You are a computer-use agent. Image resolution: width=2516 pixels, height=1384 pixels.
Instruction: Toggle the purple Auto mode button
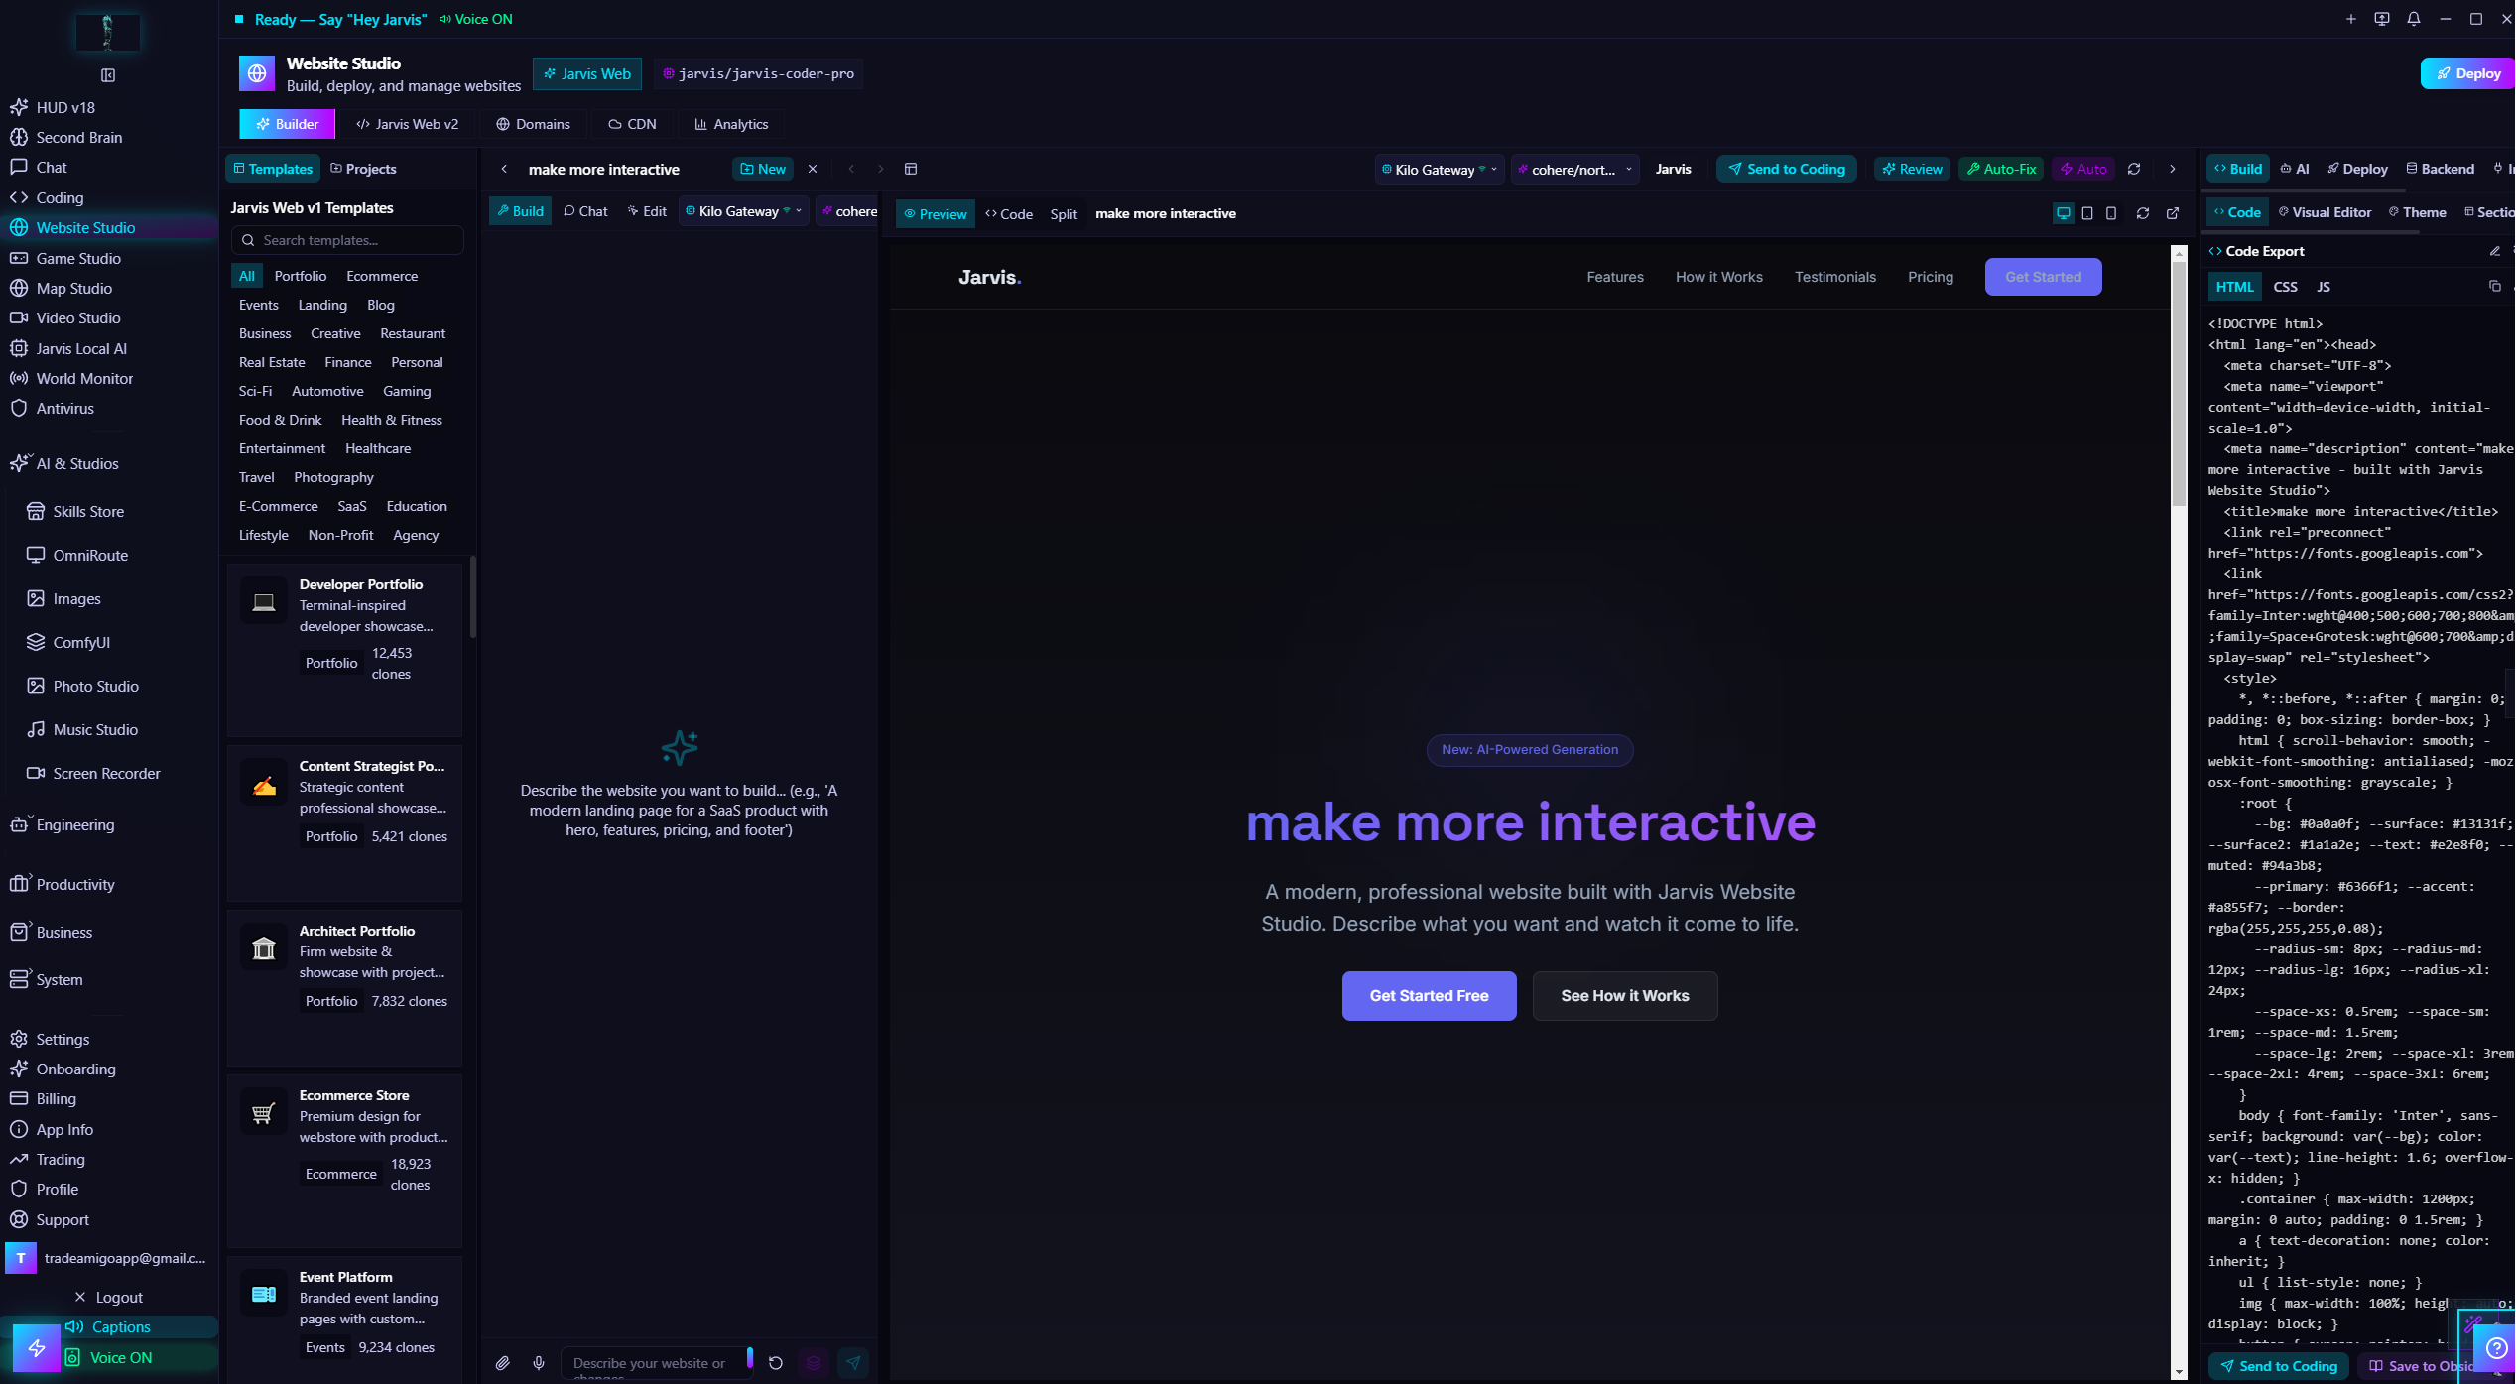(x=2083, y=169)
